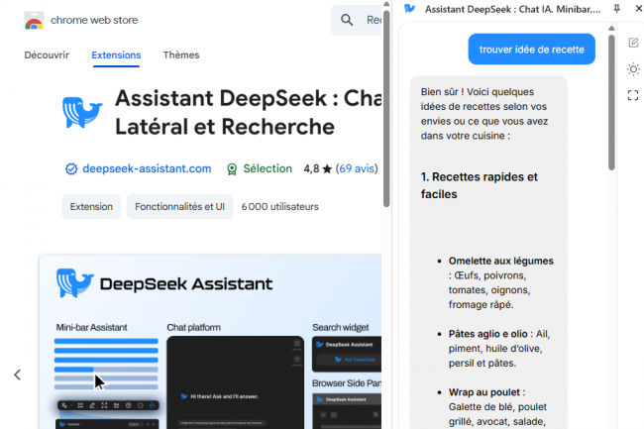The height and width of the screenshot is (429, 644).
Task: Click the 'chrome web store' title text
Action: tap(94, 20)
